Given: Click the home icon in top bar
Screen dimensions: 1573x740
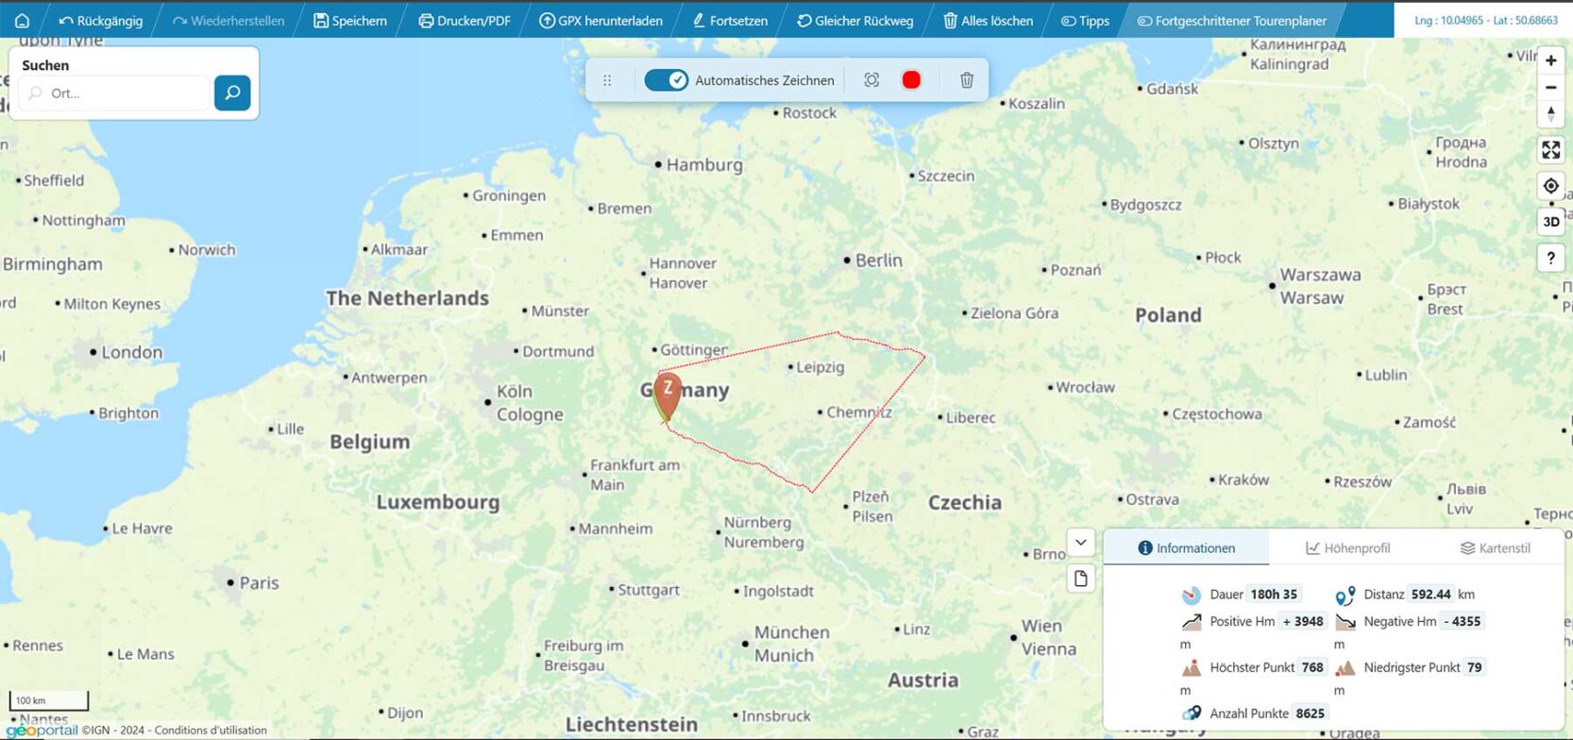Looking at the screenshot, I should click(22, 20).
